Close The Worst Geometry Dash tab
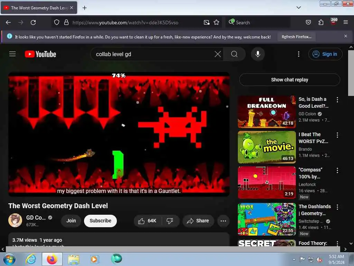The width and height of the screenshot is (354, 266). point(72,8)
